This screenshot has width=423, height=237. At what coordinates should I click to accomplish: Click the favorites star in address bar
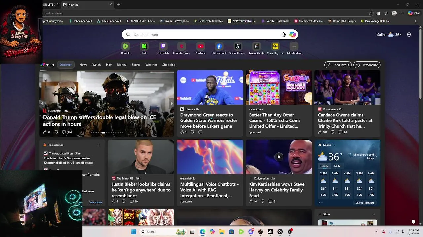click(x=370, y=13)
